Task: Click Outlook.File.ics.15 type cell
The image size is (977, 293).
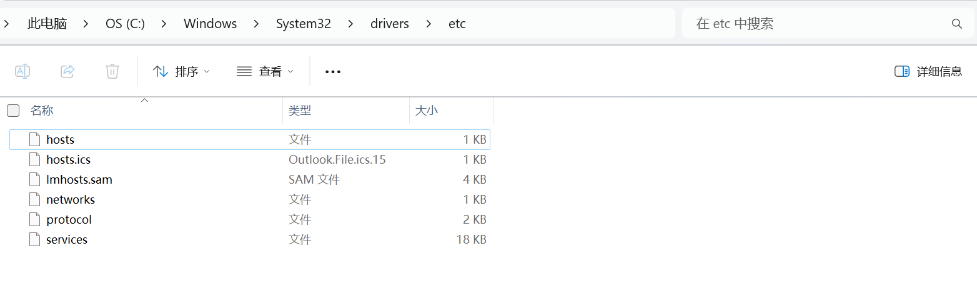Action: point(337,159)
